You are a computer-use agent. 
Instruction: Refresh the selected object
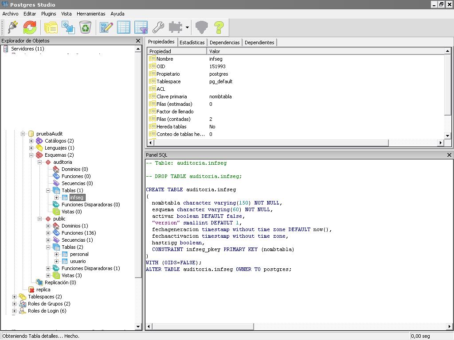click(30, 27)
